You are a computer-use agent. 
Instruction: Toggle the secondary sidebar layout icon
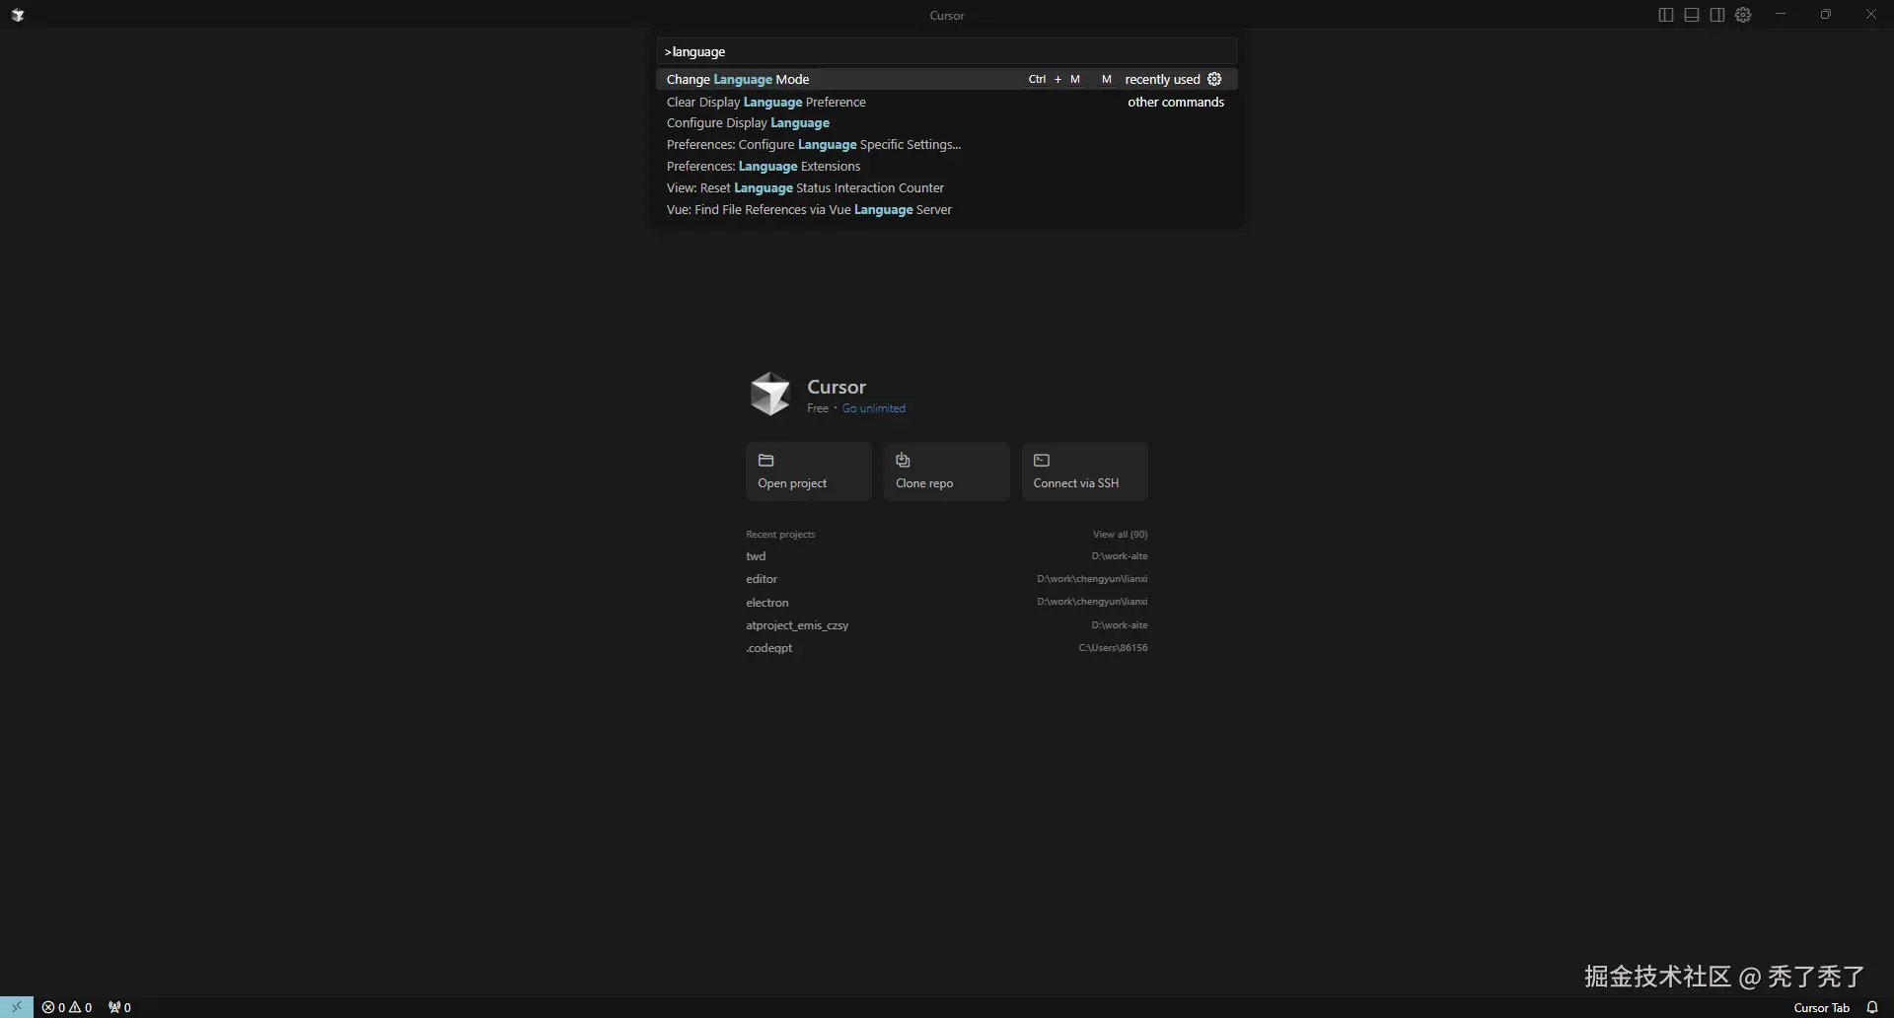click(1717, 15)
